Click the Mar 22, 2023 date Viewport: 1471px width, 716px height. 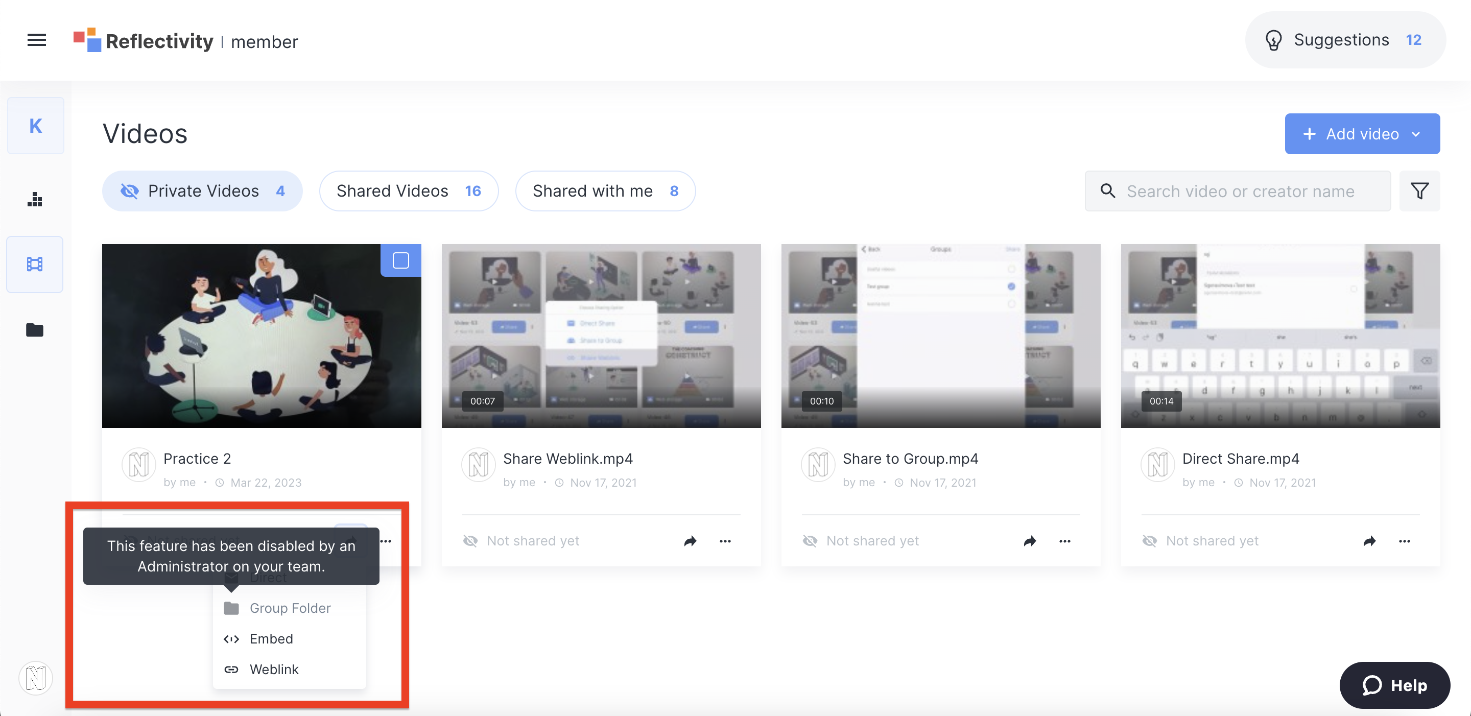click(266, 483)
